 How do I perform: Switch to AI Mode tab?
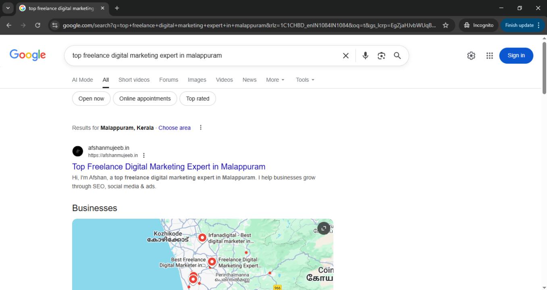pyautogui.click(x=82, y=80)
